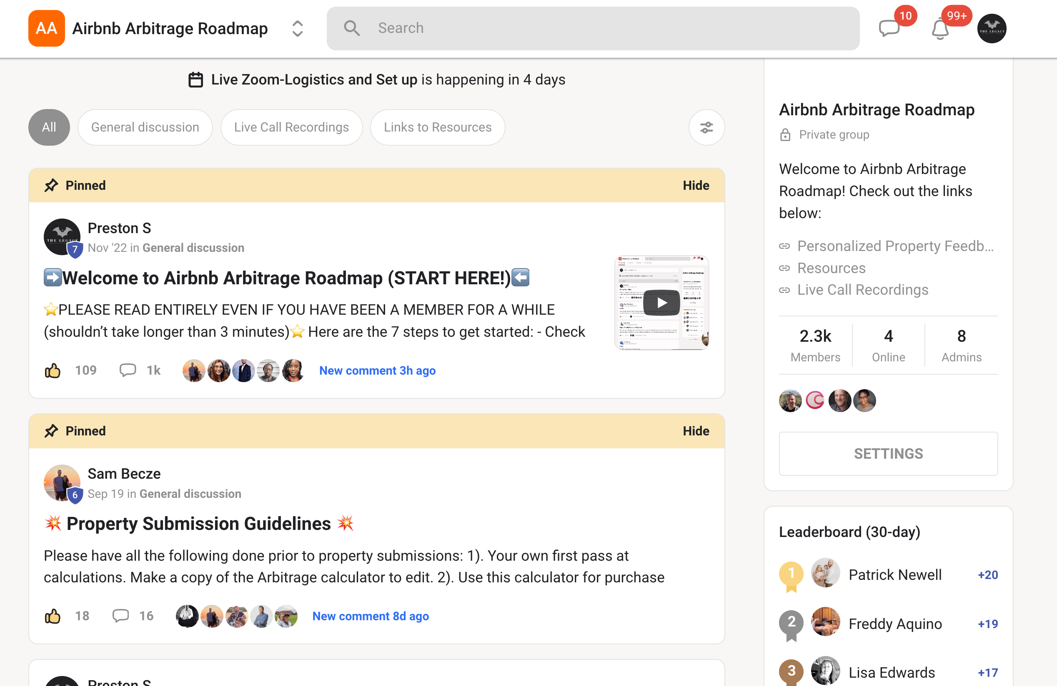
Task: Open the chat messages icon
Action: click(x=889, y=28)
